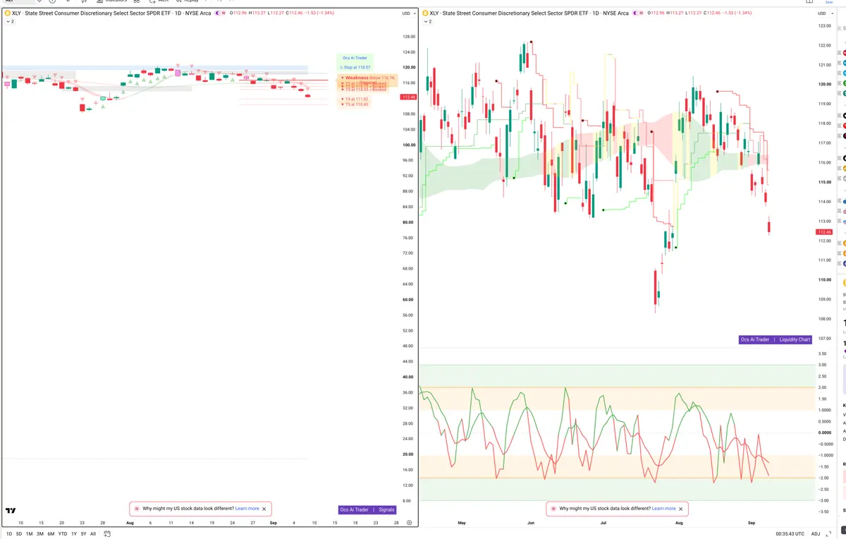This screenshot has width=846, height=539.
Task: Click Learn more link in right chart notice
Action: click(x=663, y=509)
